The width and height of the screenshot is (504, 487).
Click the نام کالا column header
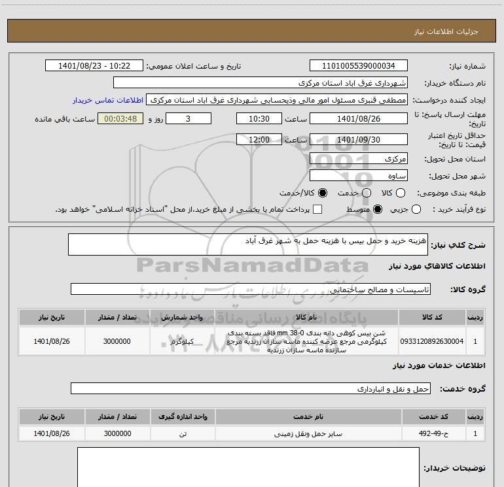coord(306,317)
